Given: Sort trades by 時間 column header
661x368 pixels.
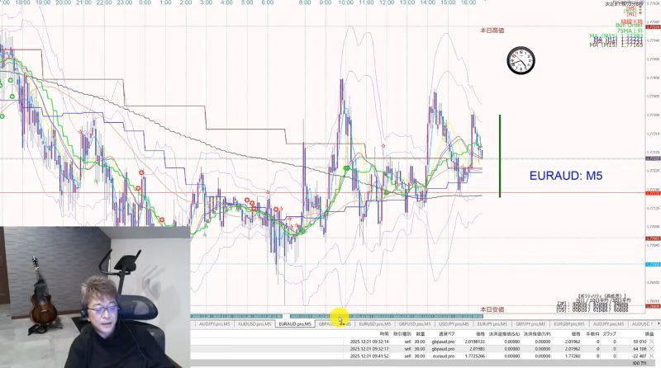Looking at the screenshot, I should (384, 334).
